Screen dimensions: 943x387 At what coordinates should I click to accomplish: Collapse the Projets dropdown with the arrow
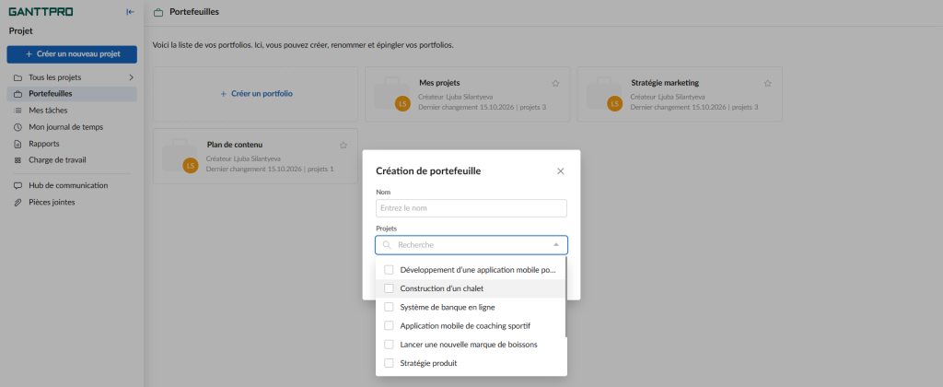[556, 245]
